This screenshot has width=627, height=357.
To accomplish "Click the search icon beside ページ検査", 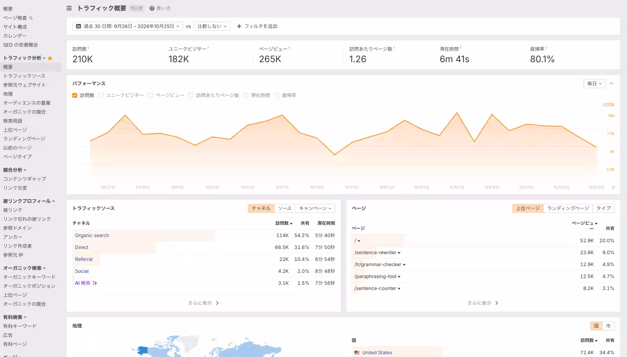I will [x=31, y=18].
